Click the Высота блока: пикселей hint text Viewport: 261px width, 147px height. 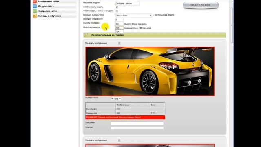pyautogui.click(x=135, y=24)
